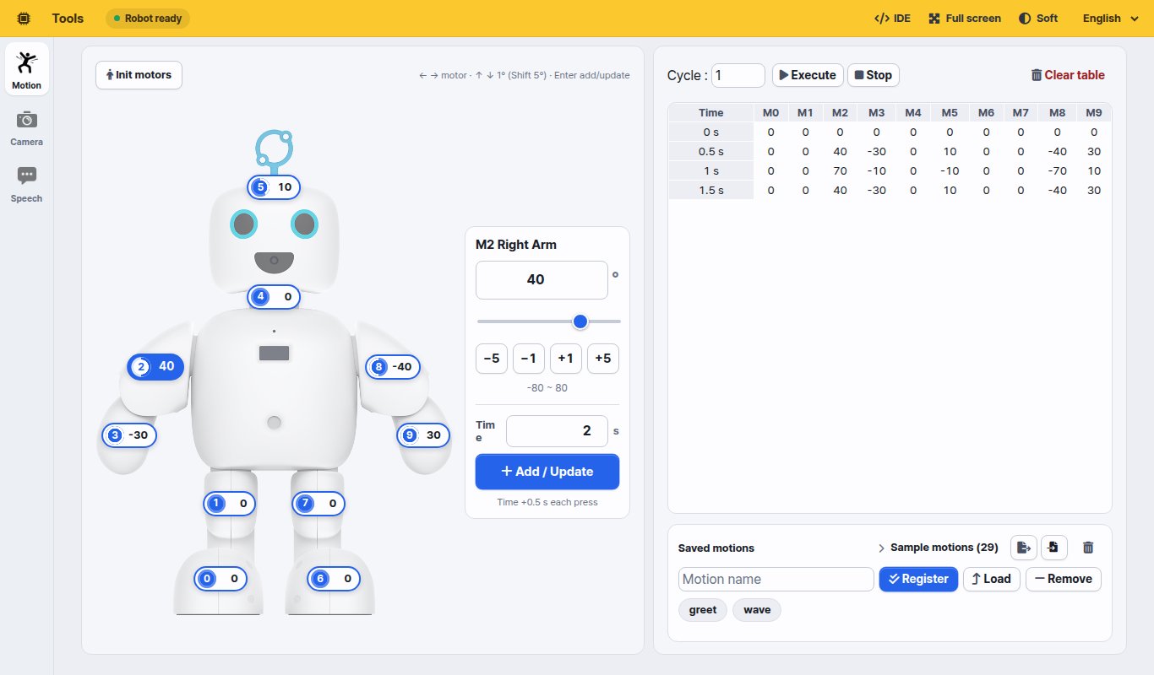Decrease angle by 1 degree
The width and height of the screenshot is (1154, 675).
click(x=528, y=359)
